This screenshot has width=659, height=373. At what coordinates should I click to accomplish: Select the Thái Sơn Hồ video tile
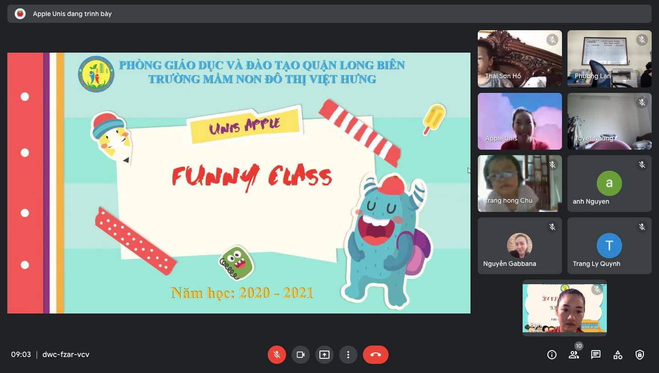[x=519, y=59]
